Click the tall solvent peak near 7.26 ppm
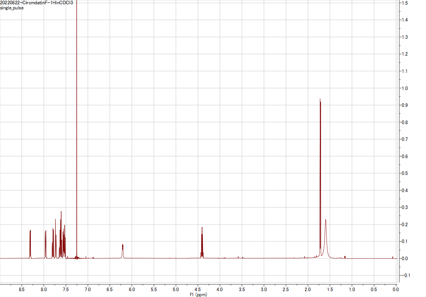Screen dimensions: 426x297 pyautogui.click(x=77, y=117)
